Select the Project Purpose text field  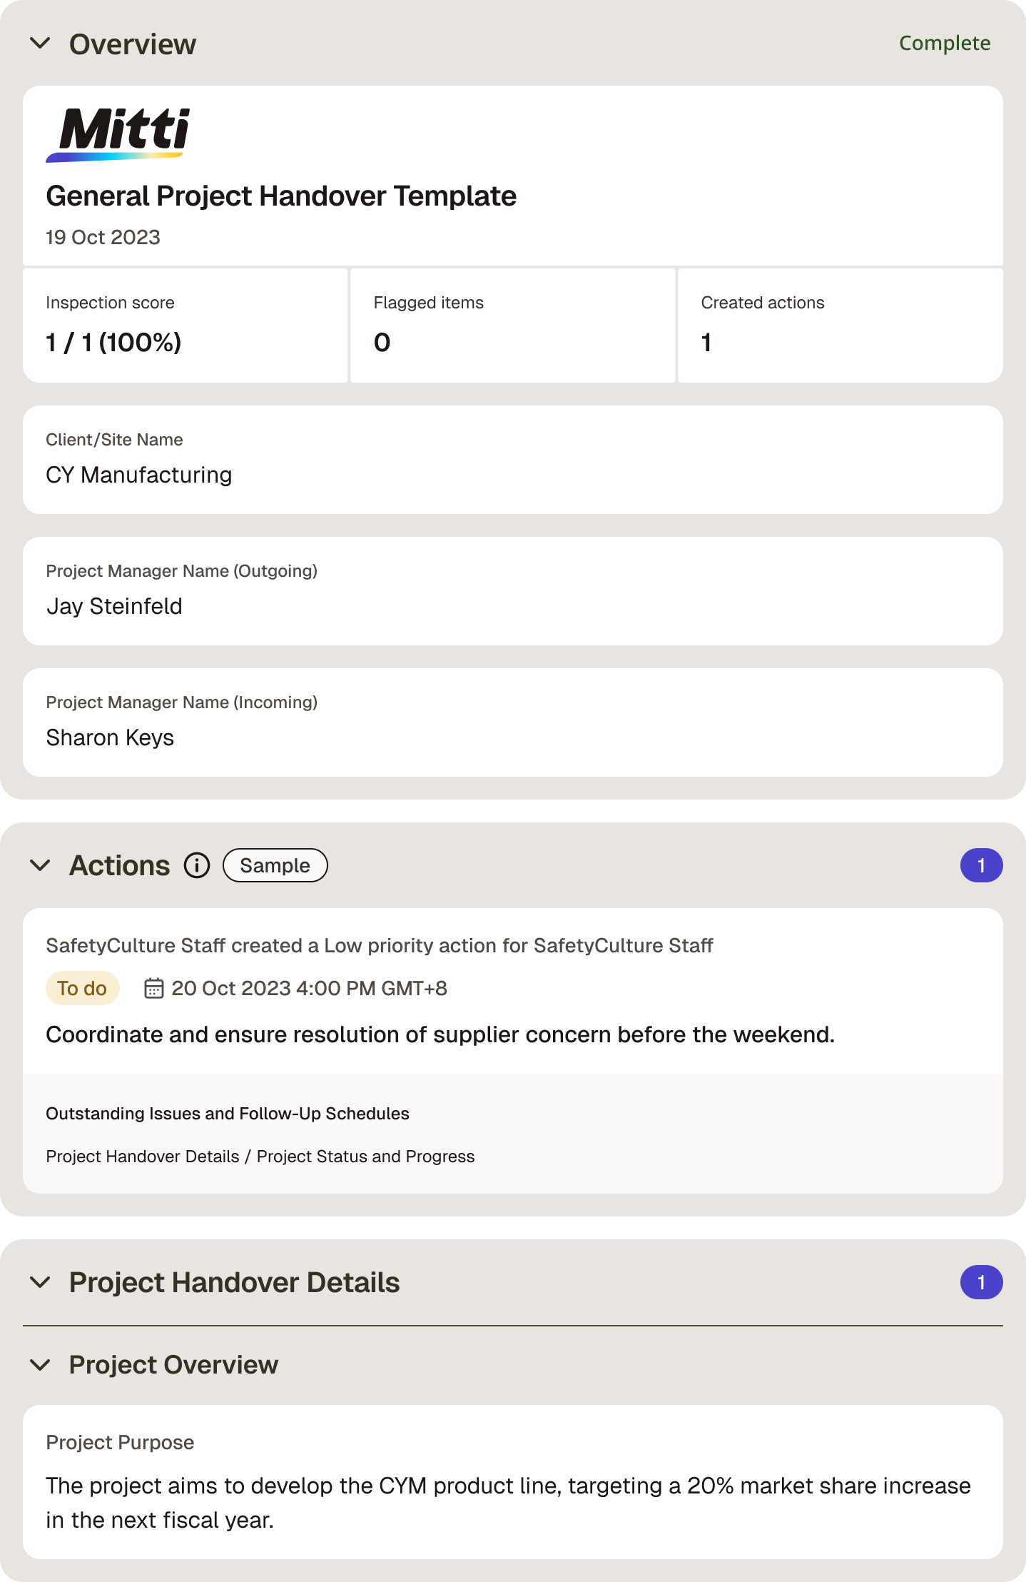pyautogui.click(x=513, y=1482)
